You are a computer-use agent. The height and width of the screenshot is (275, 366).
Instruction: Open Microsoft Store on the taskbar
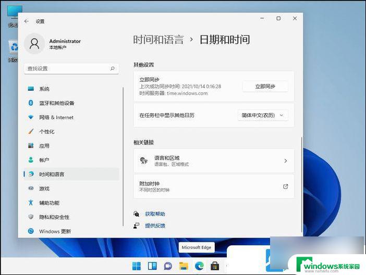coord(215,266)
